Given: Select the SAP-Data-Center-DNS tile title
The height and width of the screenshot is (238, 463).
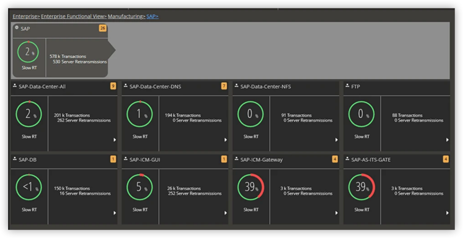Looking at the screenshot, I should (x=155, y=87).
